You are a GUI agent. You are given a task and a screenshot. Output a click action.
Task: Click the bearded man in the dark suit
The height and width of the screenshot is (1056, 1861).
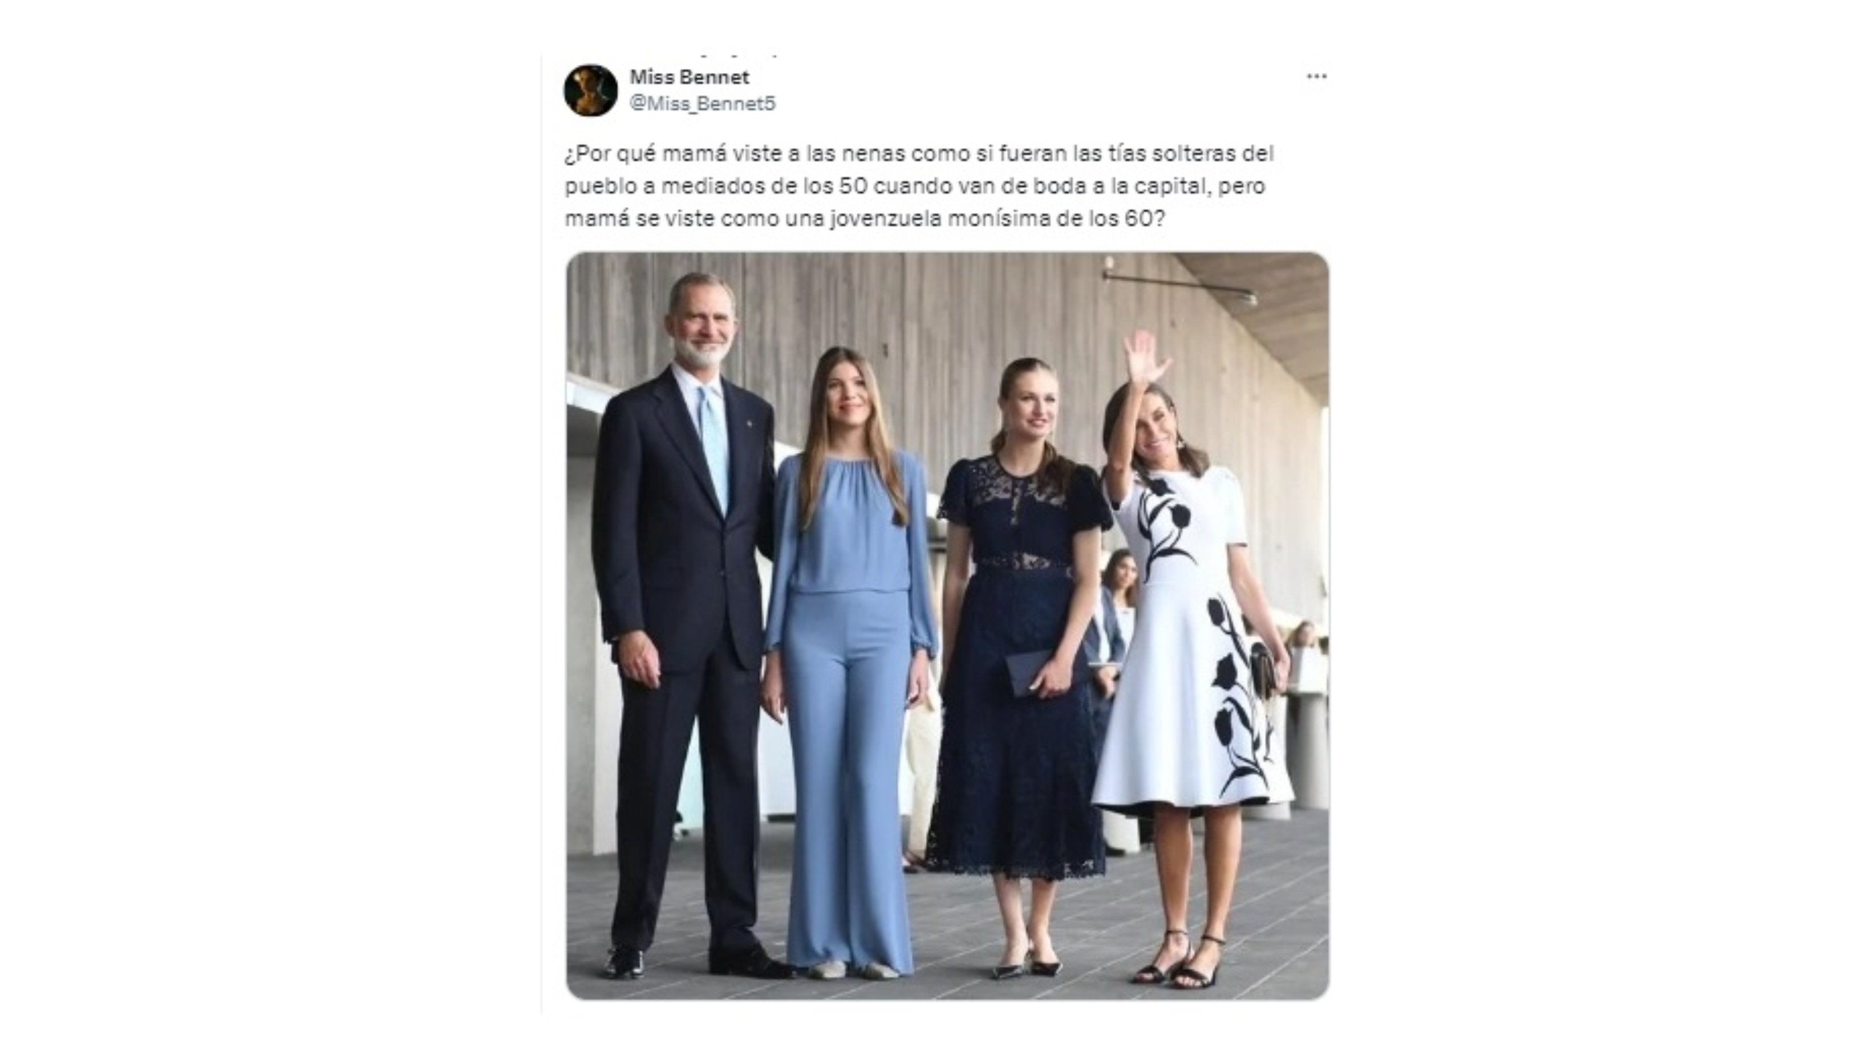(x=686, y=624)
